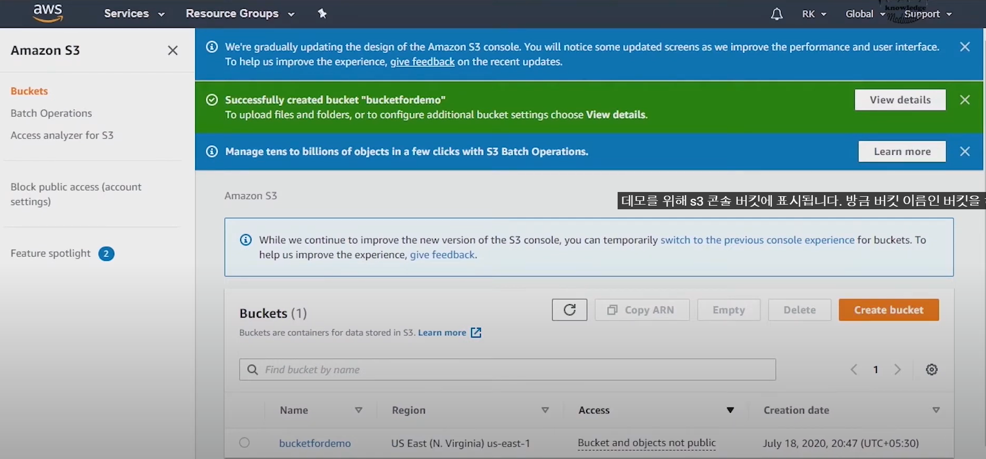986x459 pixels.
Task: Switch to the previous console experience link
Action: point(757,240)
